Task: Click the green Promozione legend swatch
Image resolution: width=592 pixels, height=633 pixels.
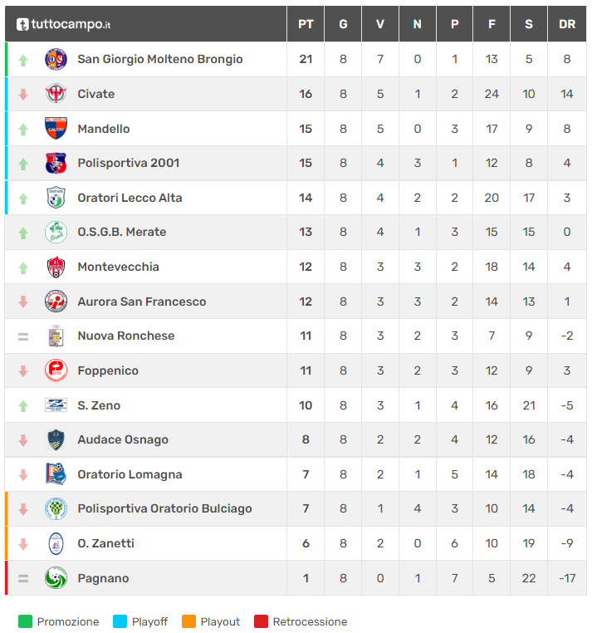Action: pos(25,621)
